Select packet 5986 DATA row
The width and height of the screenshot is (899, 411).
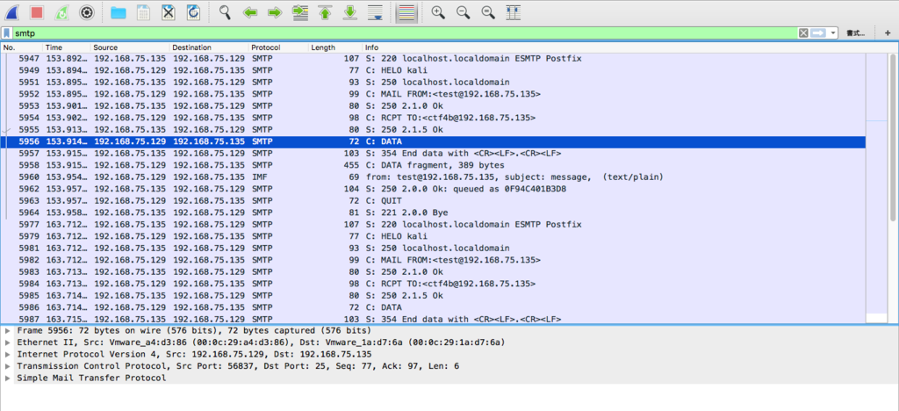click(433, 307)
